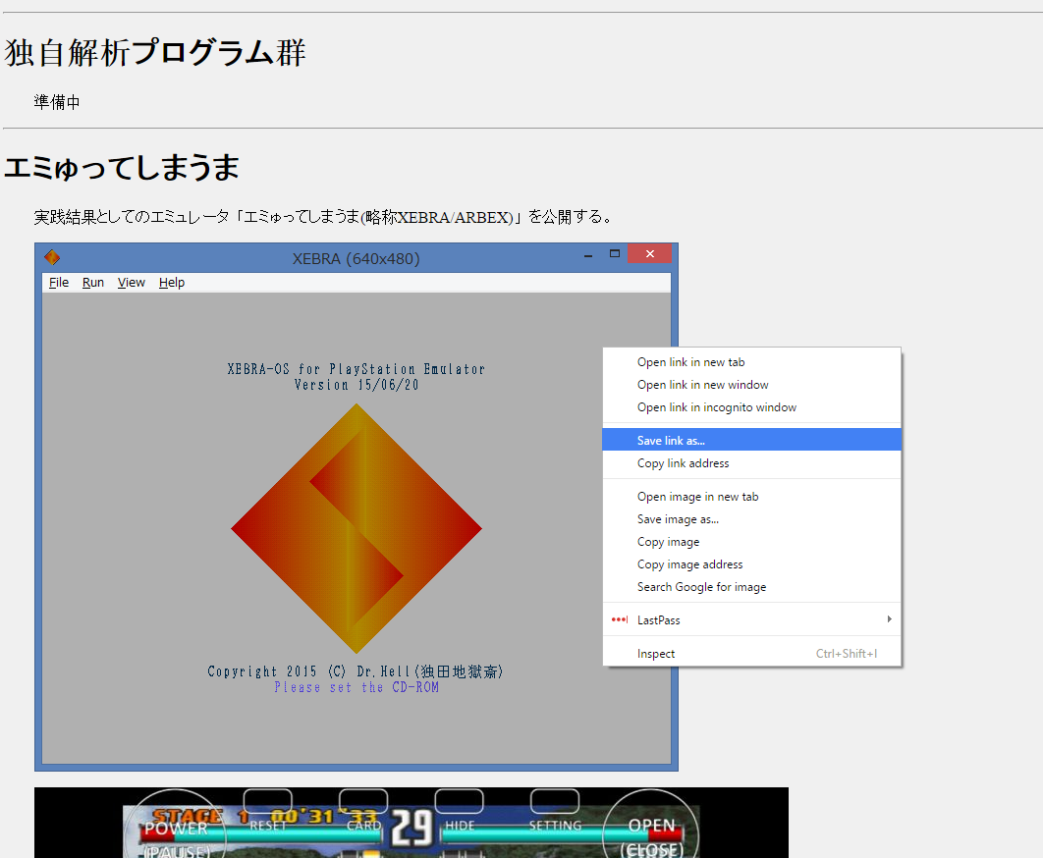Choose "Save image as..." in the menu
The image size is (1043, 858).
coord(751,518)
